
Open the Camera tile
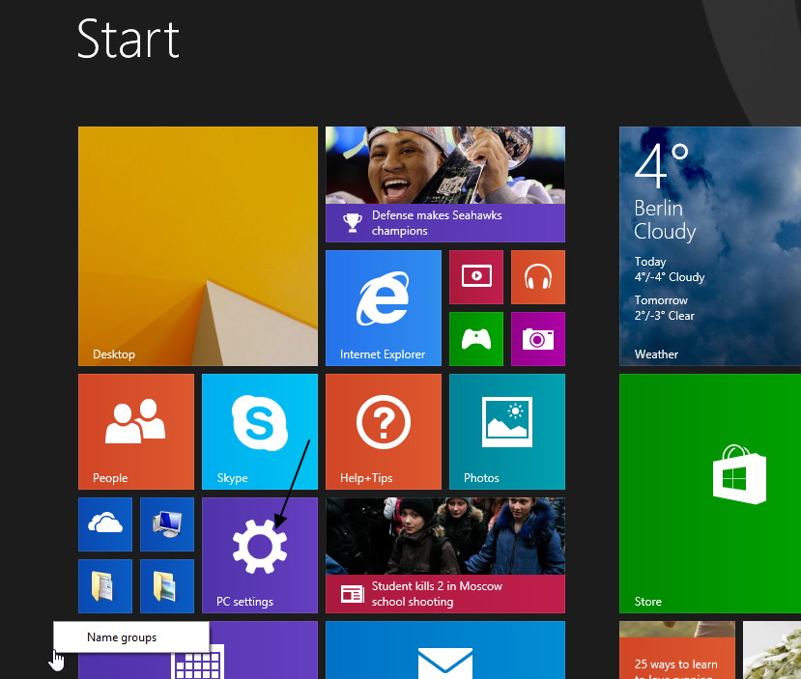point(538,339)
